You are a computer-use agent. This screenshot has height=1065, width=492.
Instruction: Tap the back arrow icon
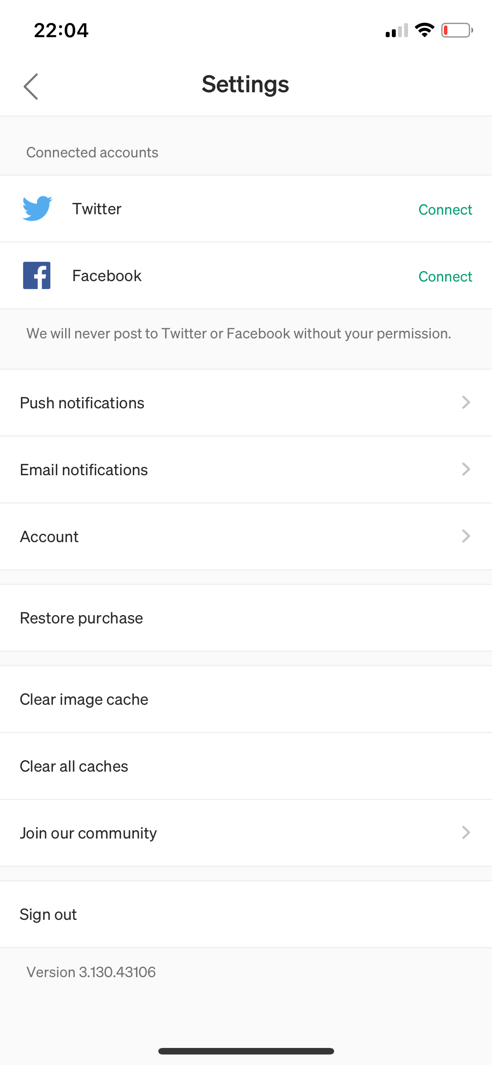tap(31, 86)
